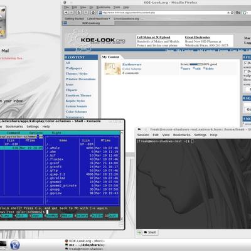Image resolution: width=251 pixels, height=251 pixels.
Task: Open Command menu in Midnight Commander
Action: (13, 133)
